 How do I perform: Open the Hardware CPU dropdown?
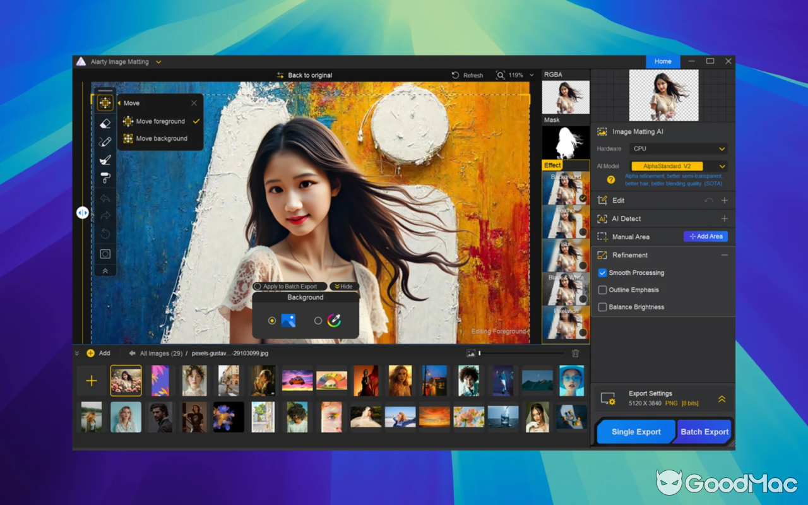677,148
